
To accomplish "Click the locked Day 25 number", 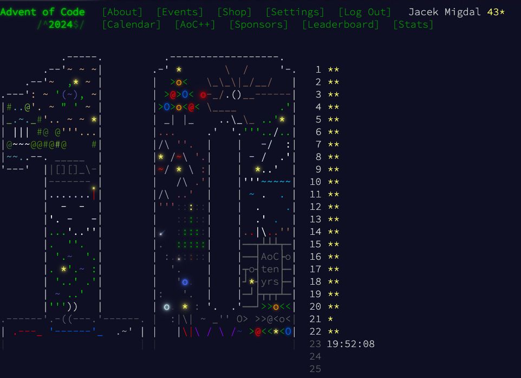I will tap(315, 369).
